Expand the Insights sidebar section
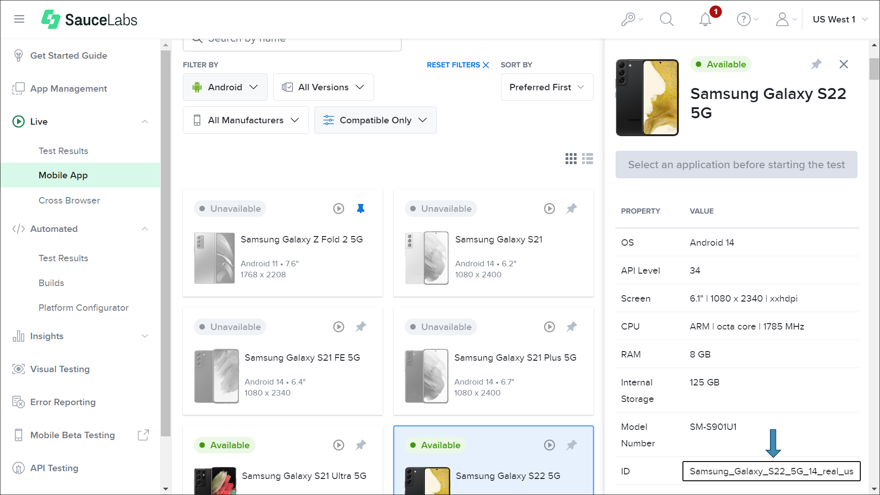The image size is (880, 495). point(145,336)
